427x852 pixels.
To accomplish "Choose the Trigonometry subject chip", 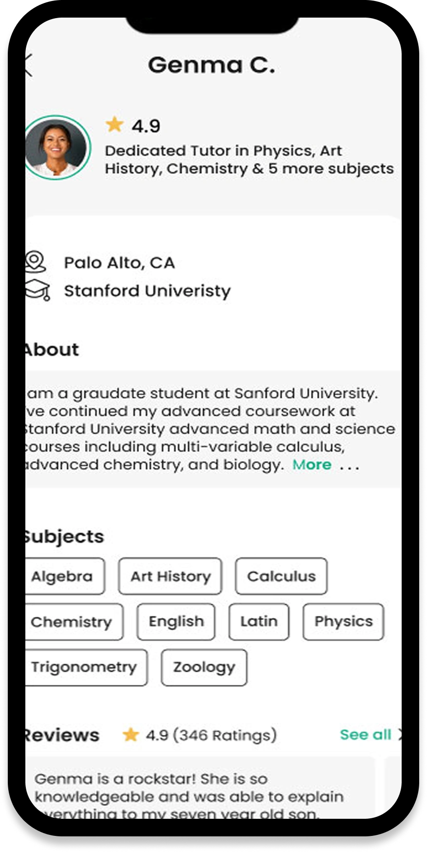I will 84,667.
